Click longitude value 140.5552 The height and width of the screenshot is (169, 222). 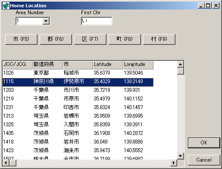click(x=133, y=150)
